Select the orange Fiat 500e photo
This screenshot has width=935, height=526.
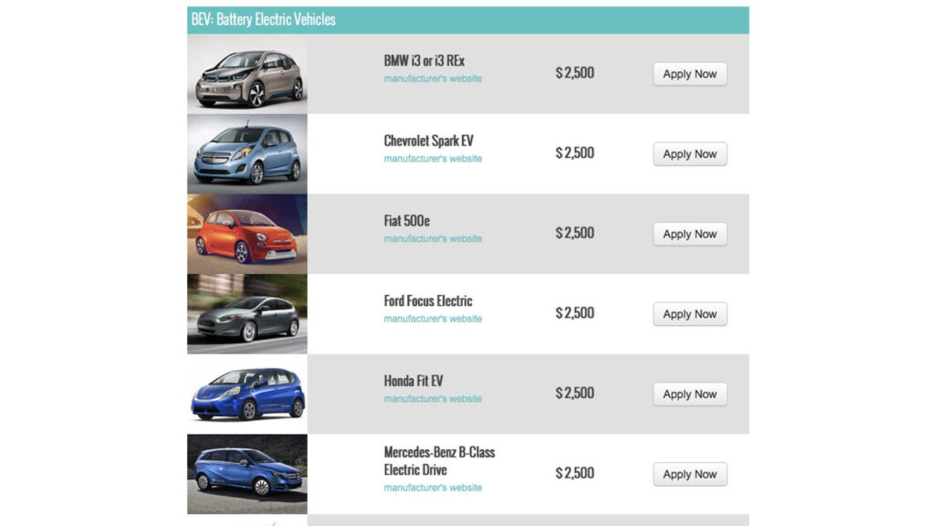247,234
